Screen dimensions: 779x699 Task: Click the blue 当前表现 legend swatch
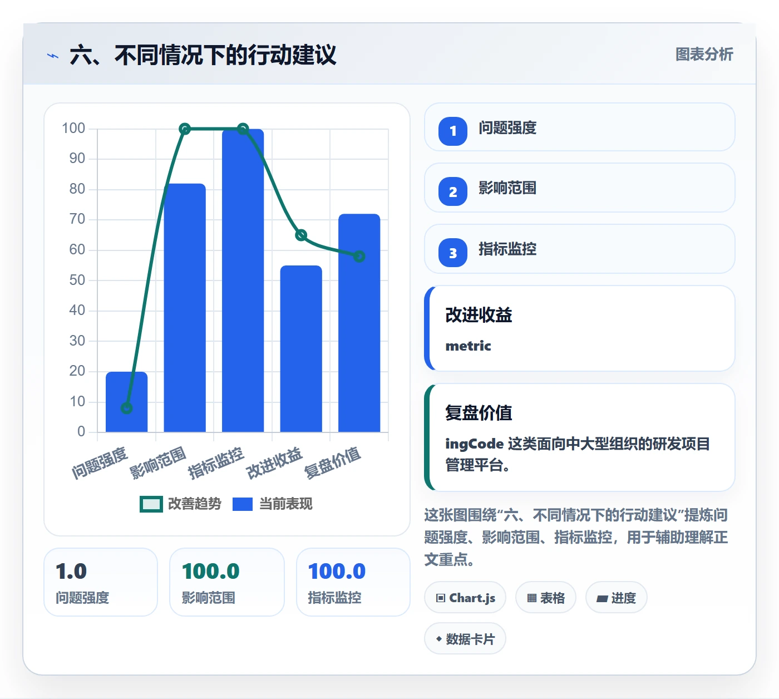click(243, 504)
